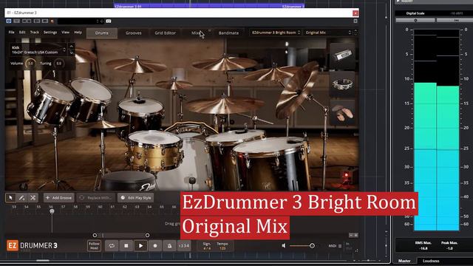Select the pencil draw tool
473x266 pixels.
point(21,198)
